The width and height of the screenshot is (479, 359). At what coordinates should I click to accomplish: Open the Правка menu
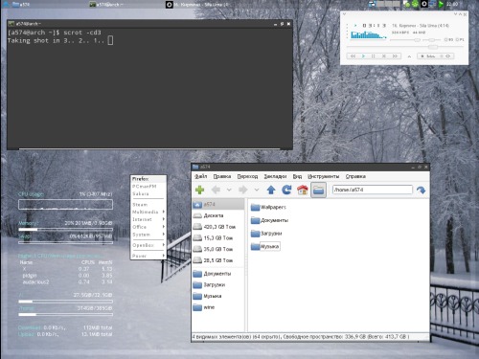coord(222,176)
